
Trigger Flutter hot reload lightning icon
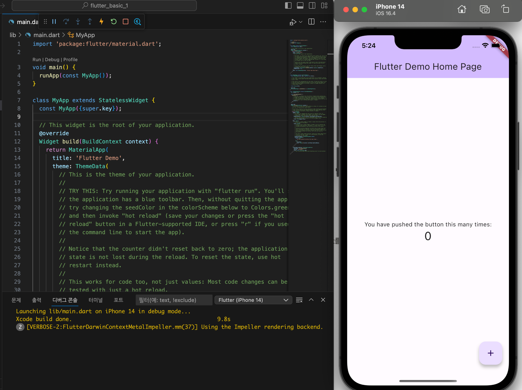click(x=102, y=22)
